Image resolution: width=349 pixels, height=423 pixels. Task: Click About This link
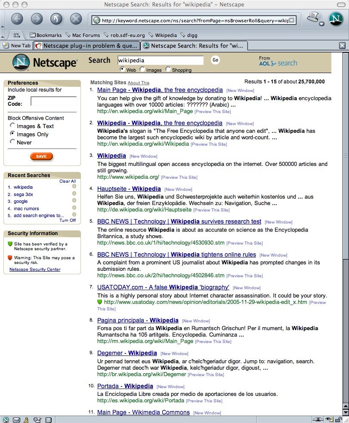(x=138, y=83)
